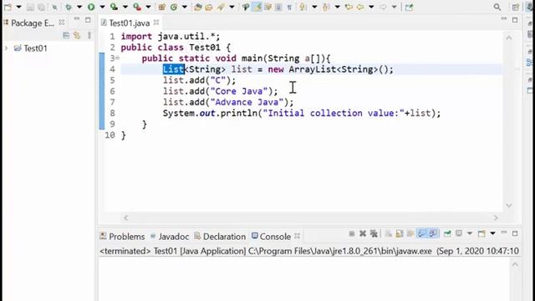Close the Console view tab
Screen dimensions: 535x301
point(298,236)
